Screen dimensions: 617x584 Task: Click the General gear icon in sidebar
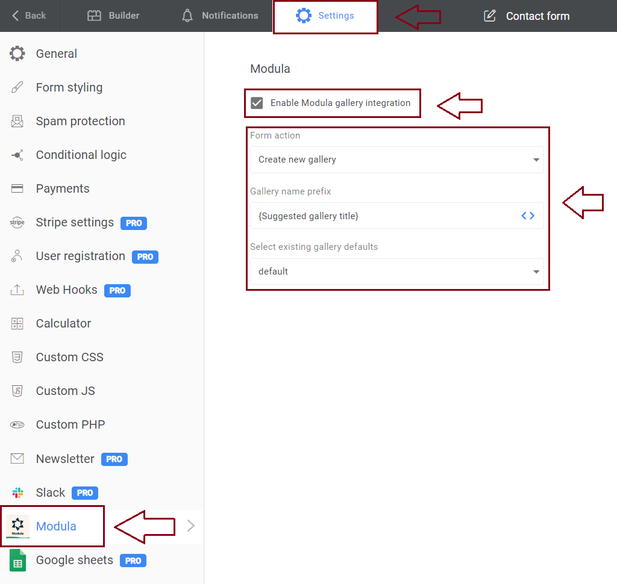pos(17,54)
